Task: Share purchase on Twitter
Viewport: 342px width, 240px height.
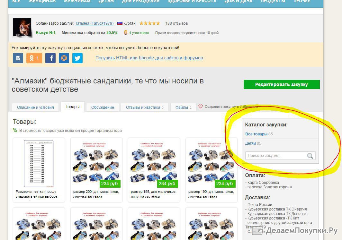Action: click(x=77, y=58)
